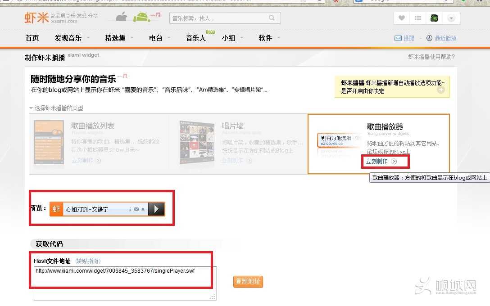The width and height of the screenshot is (490, 306).
Task: Open the 转贴指南 link
Action: (88, 261)
